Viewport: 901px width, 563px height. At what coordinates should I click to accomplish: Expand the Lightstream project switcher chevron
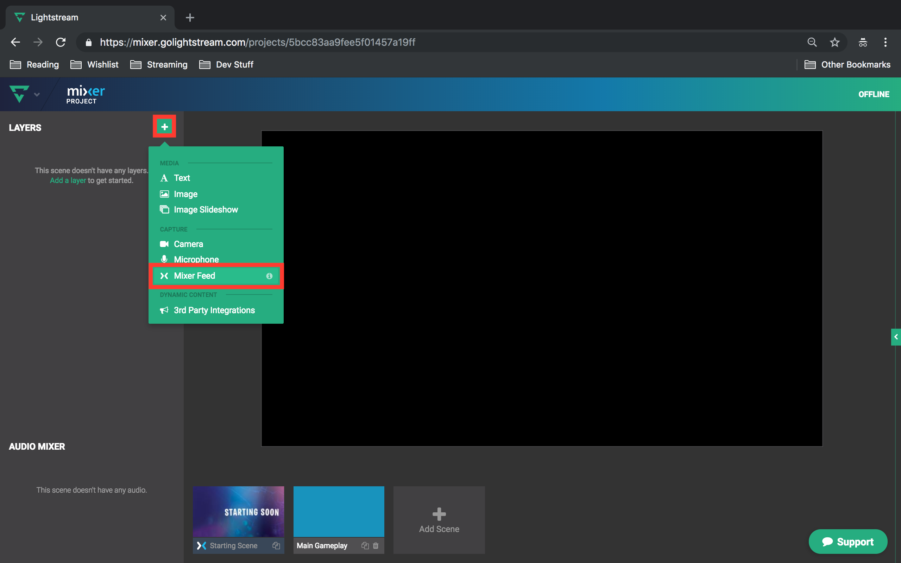37,94
